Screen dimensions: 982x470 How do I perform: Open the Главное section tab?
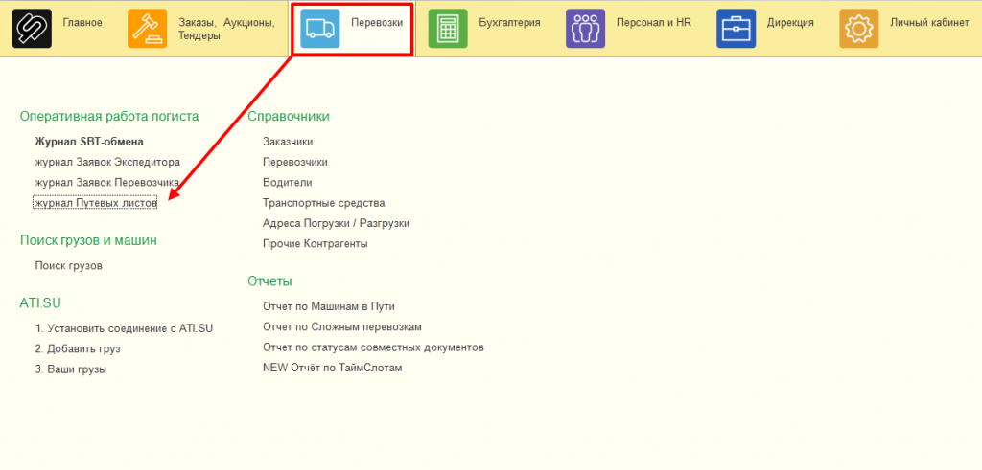(82, 23)
